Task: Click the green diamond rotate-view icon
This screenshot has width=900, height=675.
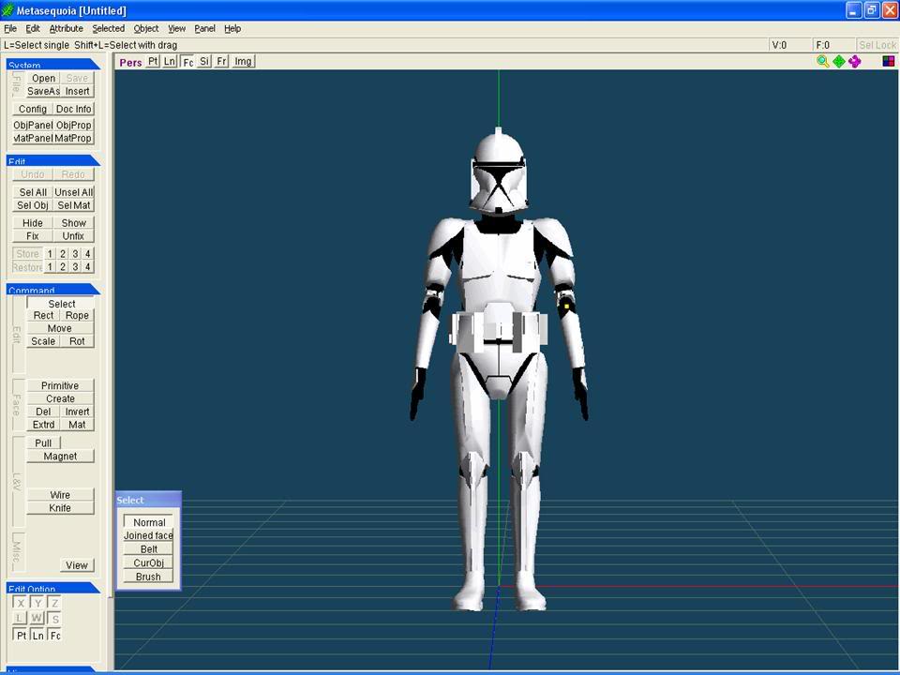Action: point(839,62)
